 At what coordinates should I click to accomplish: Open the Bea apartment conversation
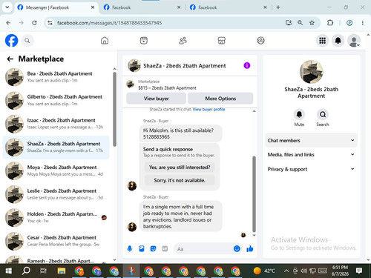coord(56,77)
